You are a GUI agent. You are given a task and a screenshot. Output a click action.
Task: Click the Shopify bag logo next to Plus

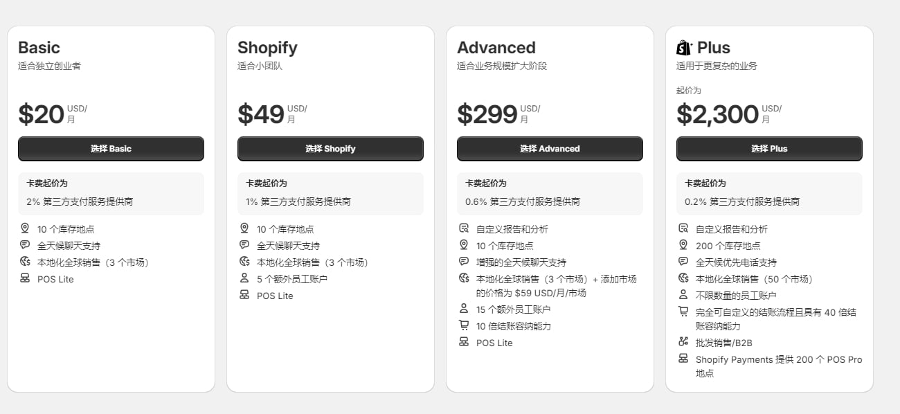point(685,47)
